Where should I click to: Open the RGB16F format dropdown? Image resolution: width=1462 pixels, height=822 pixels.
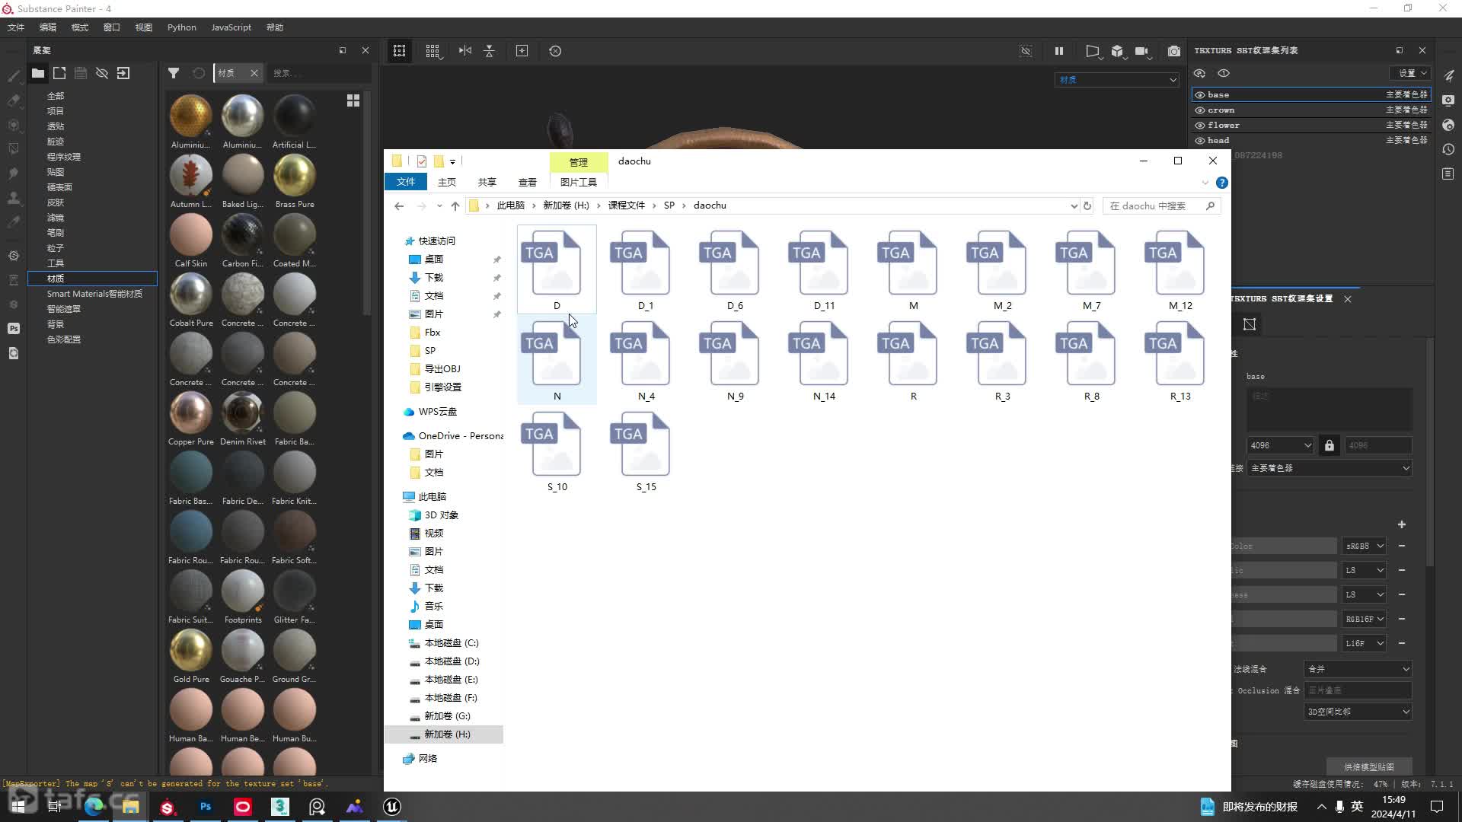point(1364,620)
